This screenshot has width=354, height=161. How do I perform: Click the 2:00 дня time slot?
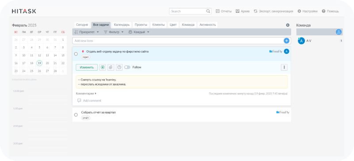[x=48, y=126]
